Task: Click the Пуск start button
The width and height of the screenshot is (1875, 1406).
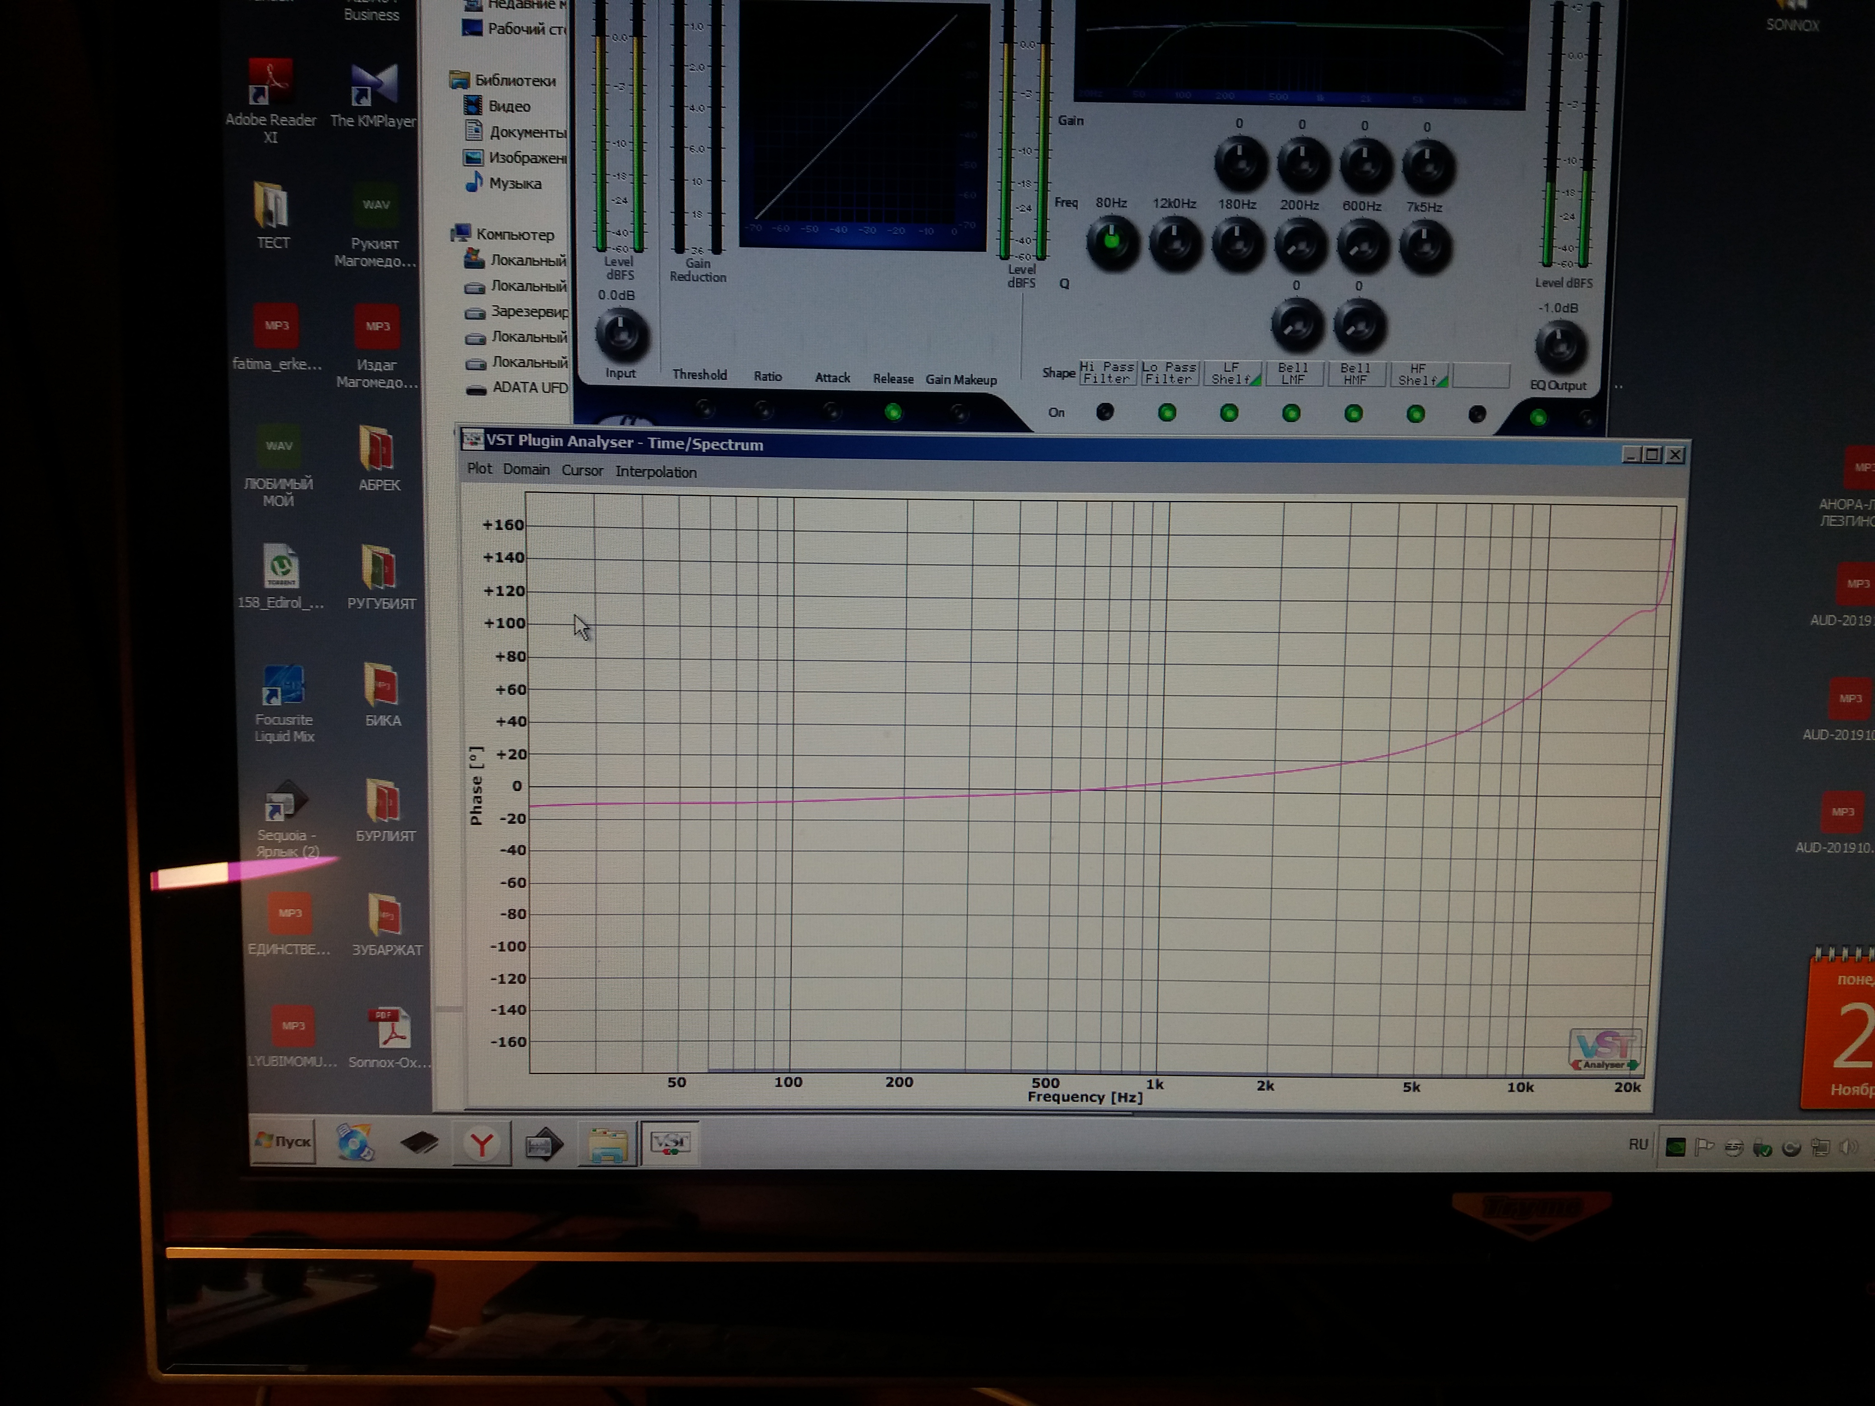Action: [283, 1141]
